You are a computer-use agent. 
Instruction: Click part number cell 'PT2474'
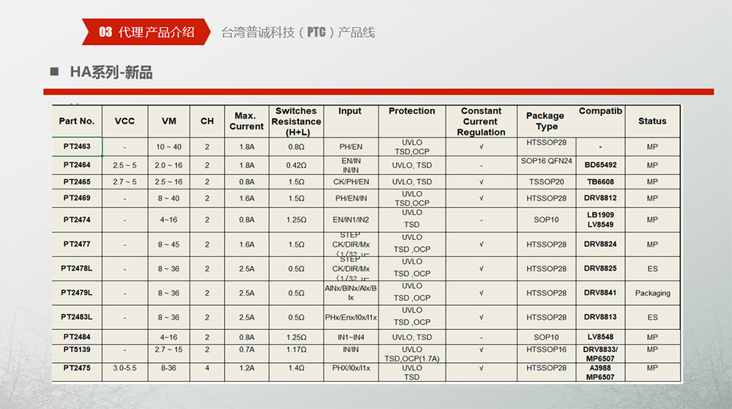click(x=77, y=219)
